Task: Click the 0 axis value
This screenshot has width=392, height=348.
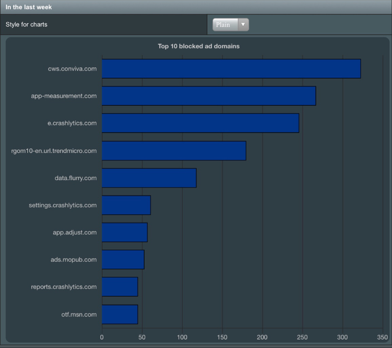Action: [x=102, y=337]
